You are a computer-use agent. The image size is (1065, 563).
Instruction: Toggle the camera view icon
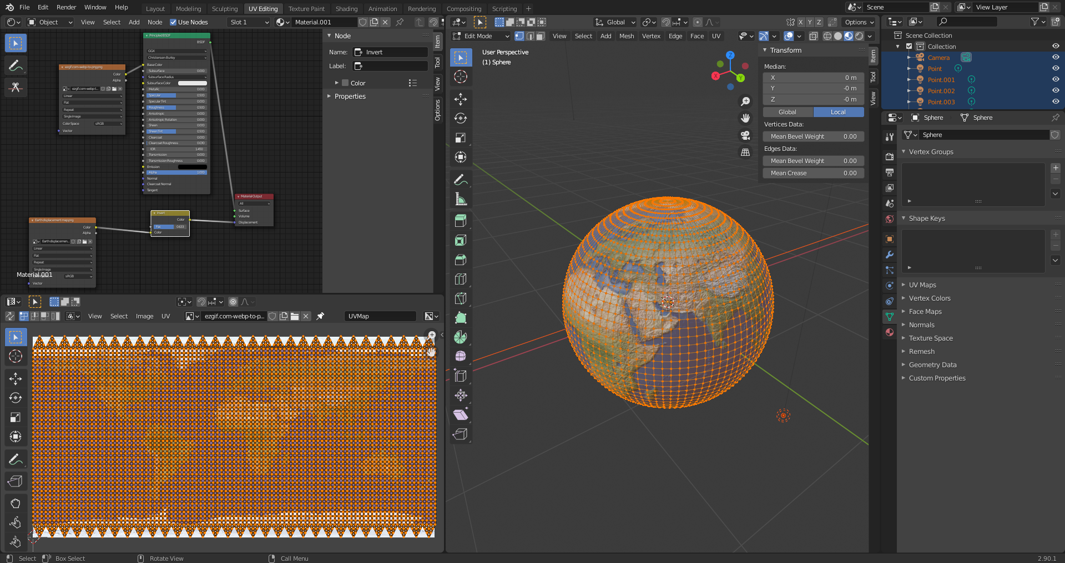click(745, 135)
